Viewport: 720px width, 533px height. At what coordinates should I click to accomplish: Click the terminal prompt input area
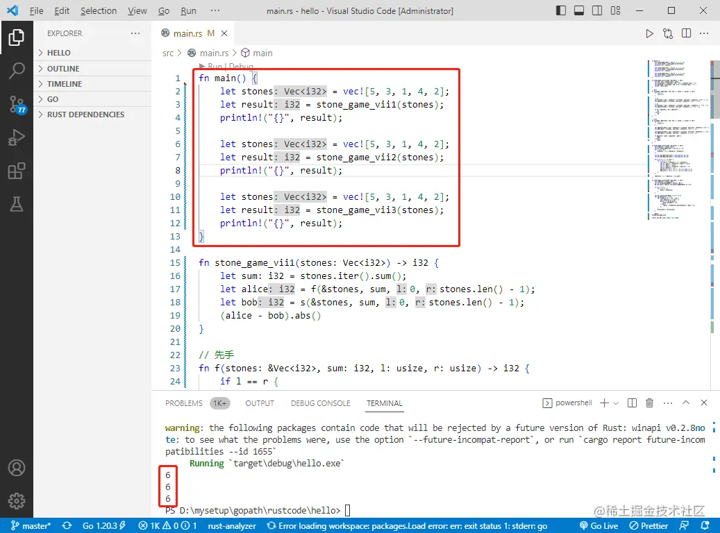click(x=347, y=510)
